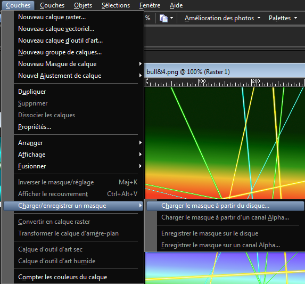Viewport: 305px width, 284px height.
Task: Click the paste clipboard icon in toolbar
Action: [x=163, y=18]
